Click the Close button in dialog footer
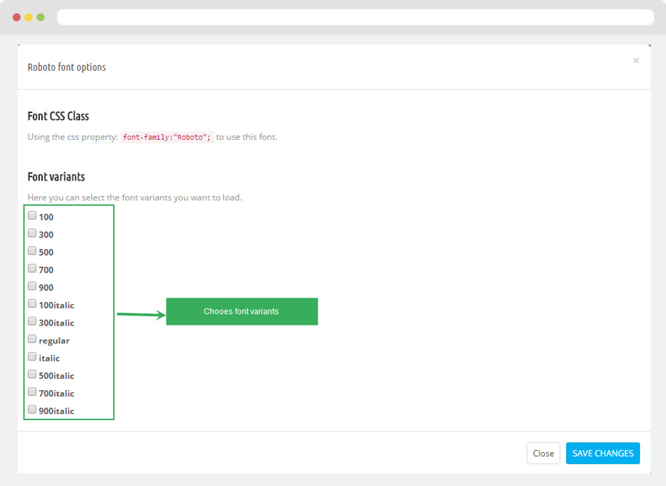 click(x=543, y=453)
